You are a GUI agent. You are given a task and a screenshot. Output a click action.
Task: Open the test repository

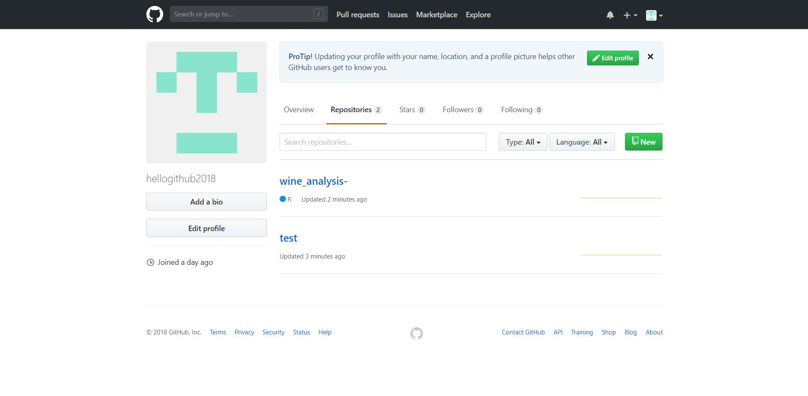[x=288, y=238]
